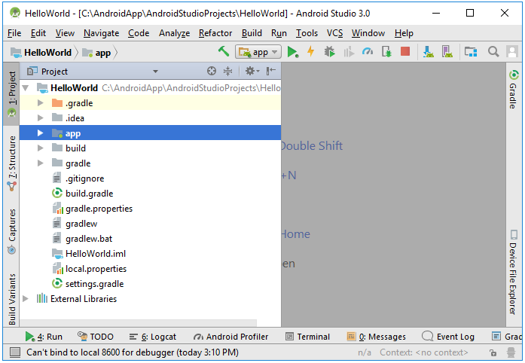Screen dimensions: 525x363
Task: Click the inspector hat icon in status bar
Action: tap(511, 352)
